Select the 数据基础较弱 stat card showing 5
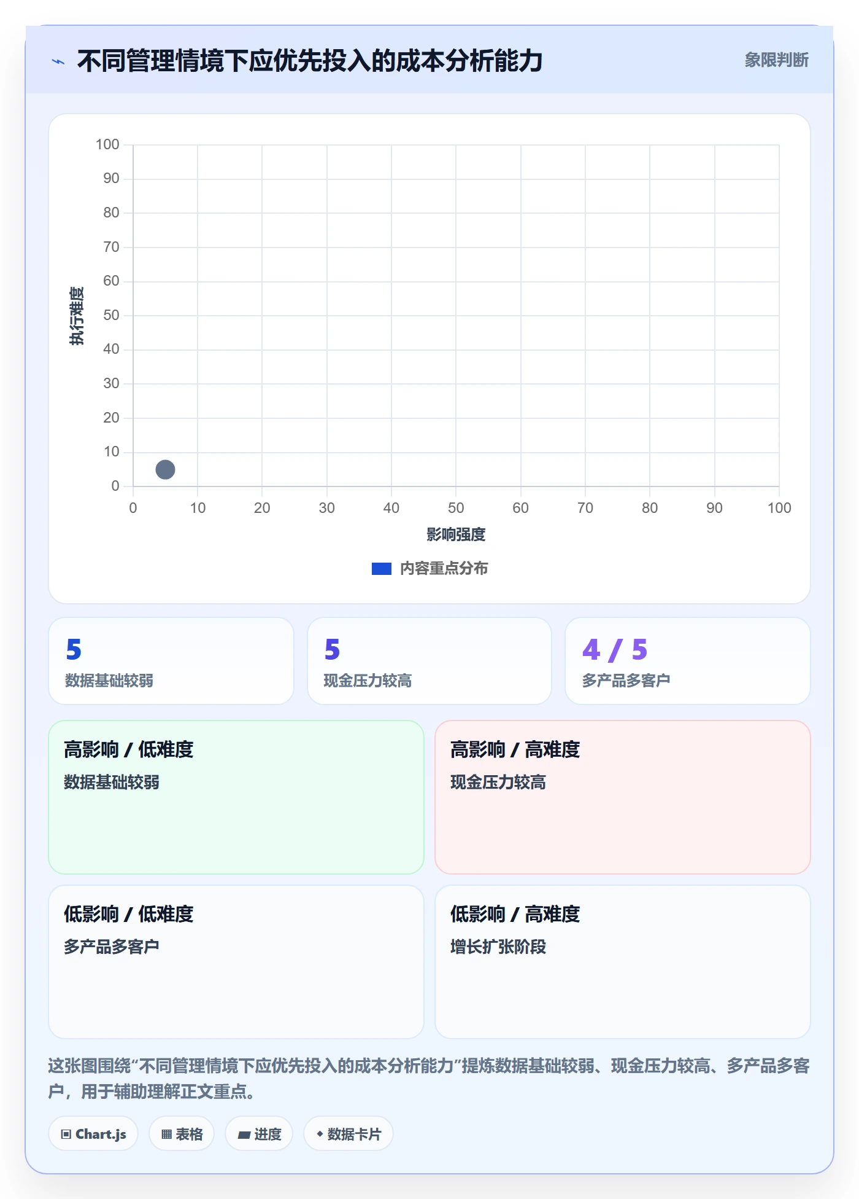The image size is (859, 1199). pyautogui.click(x=171, y=661)
